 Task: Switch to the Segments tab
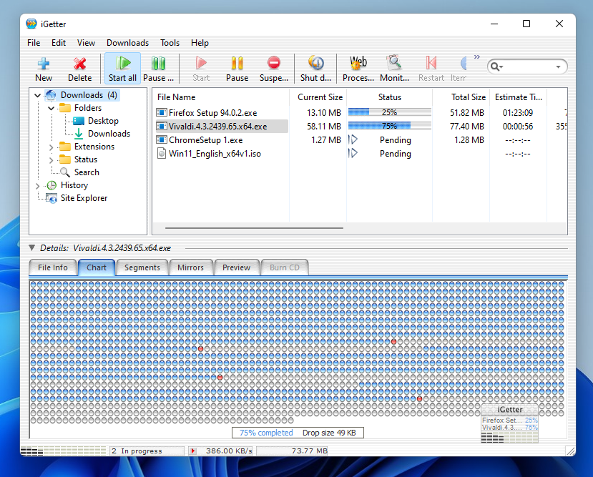[x=142, y=267]
